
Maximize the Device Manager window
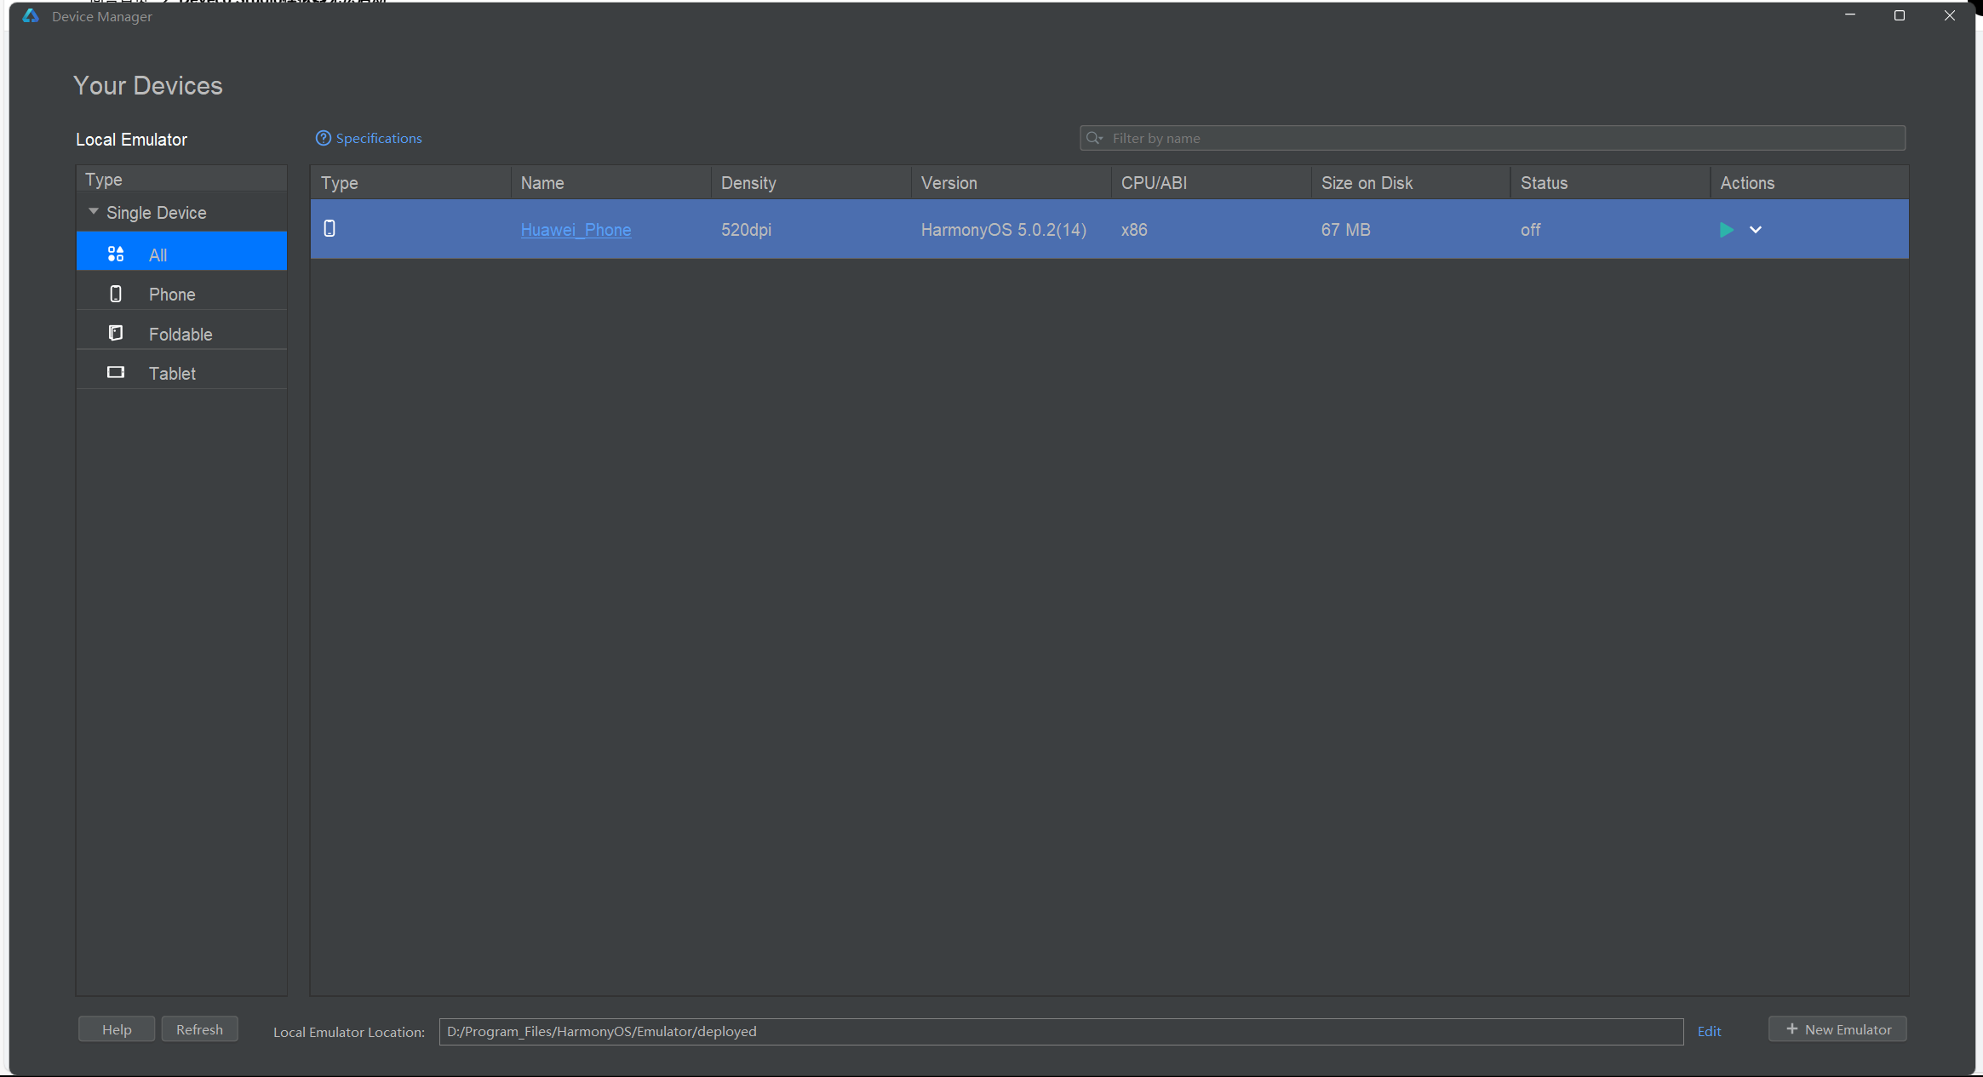pyautogui.click(x=1899, y=15)
